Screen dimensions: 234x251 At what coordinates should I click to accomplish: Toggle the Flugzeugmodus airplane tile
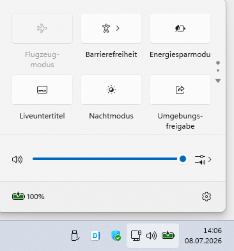click(x=42, y=28)
